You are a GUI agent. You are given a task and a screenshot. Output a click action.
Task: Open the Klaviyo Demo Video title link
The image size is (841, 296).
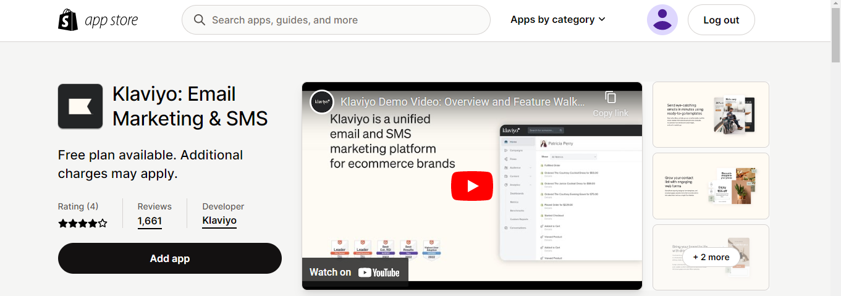click(463, 102)
